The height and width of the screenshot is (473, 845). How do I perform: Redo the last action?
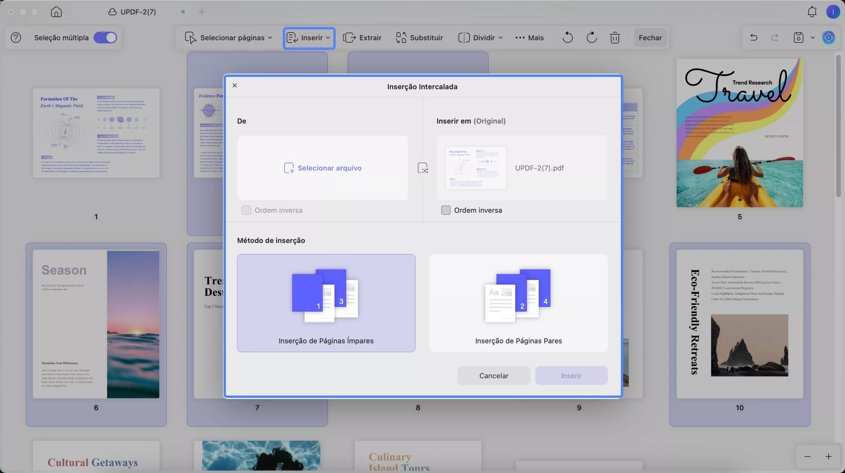775,38
